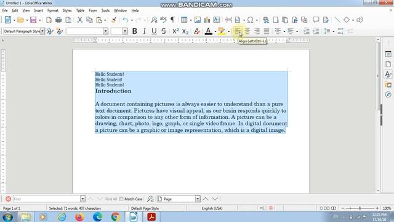Clear direct formatting icon
Viewport: 394px width, 222px height.
pyautogui.click(x=197, y=31)
